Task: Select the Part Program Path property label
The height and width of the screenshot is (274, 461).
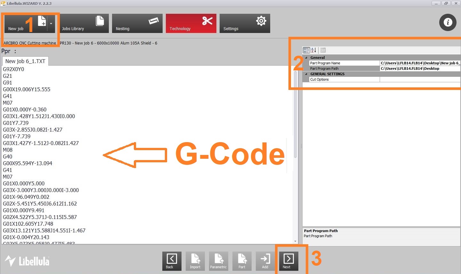Action: click(x=324, y=68)
